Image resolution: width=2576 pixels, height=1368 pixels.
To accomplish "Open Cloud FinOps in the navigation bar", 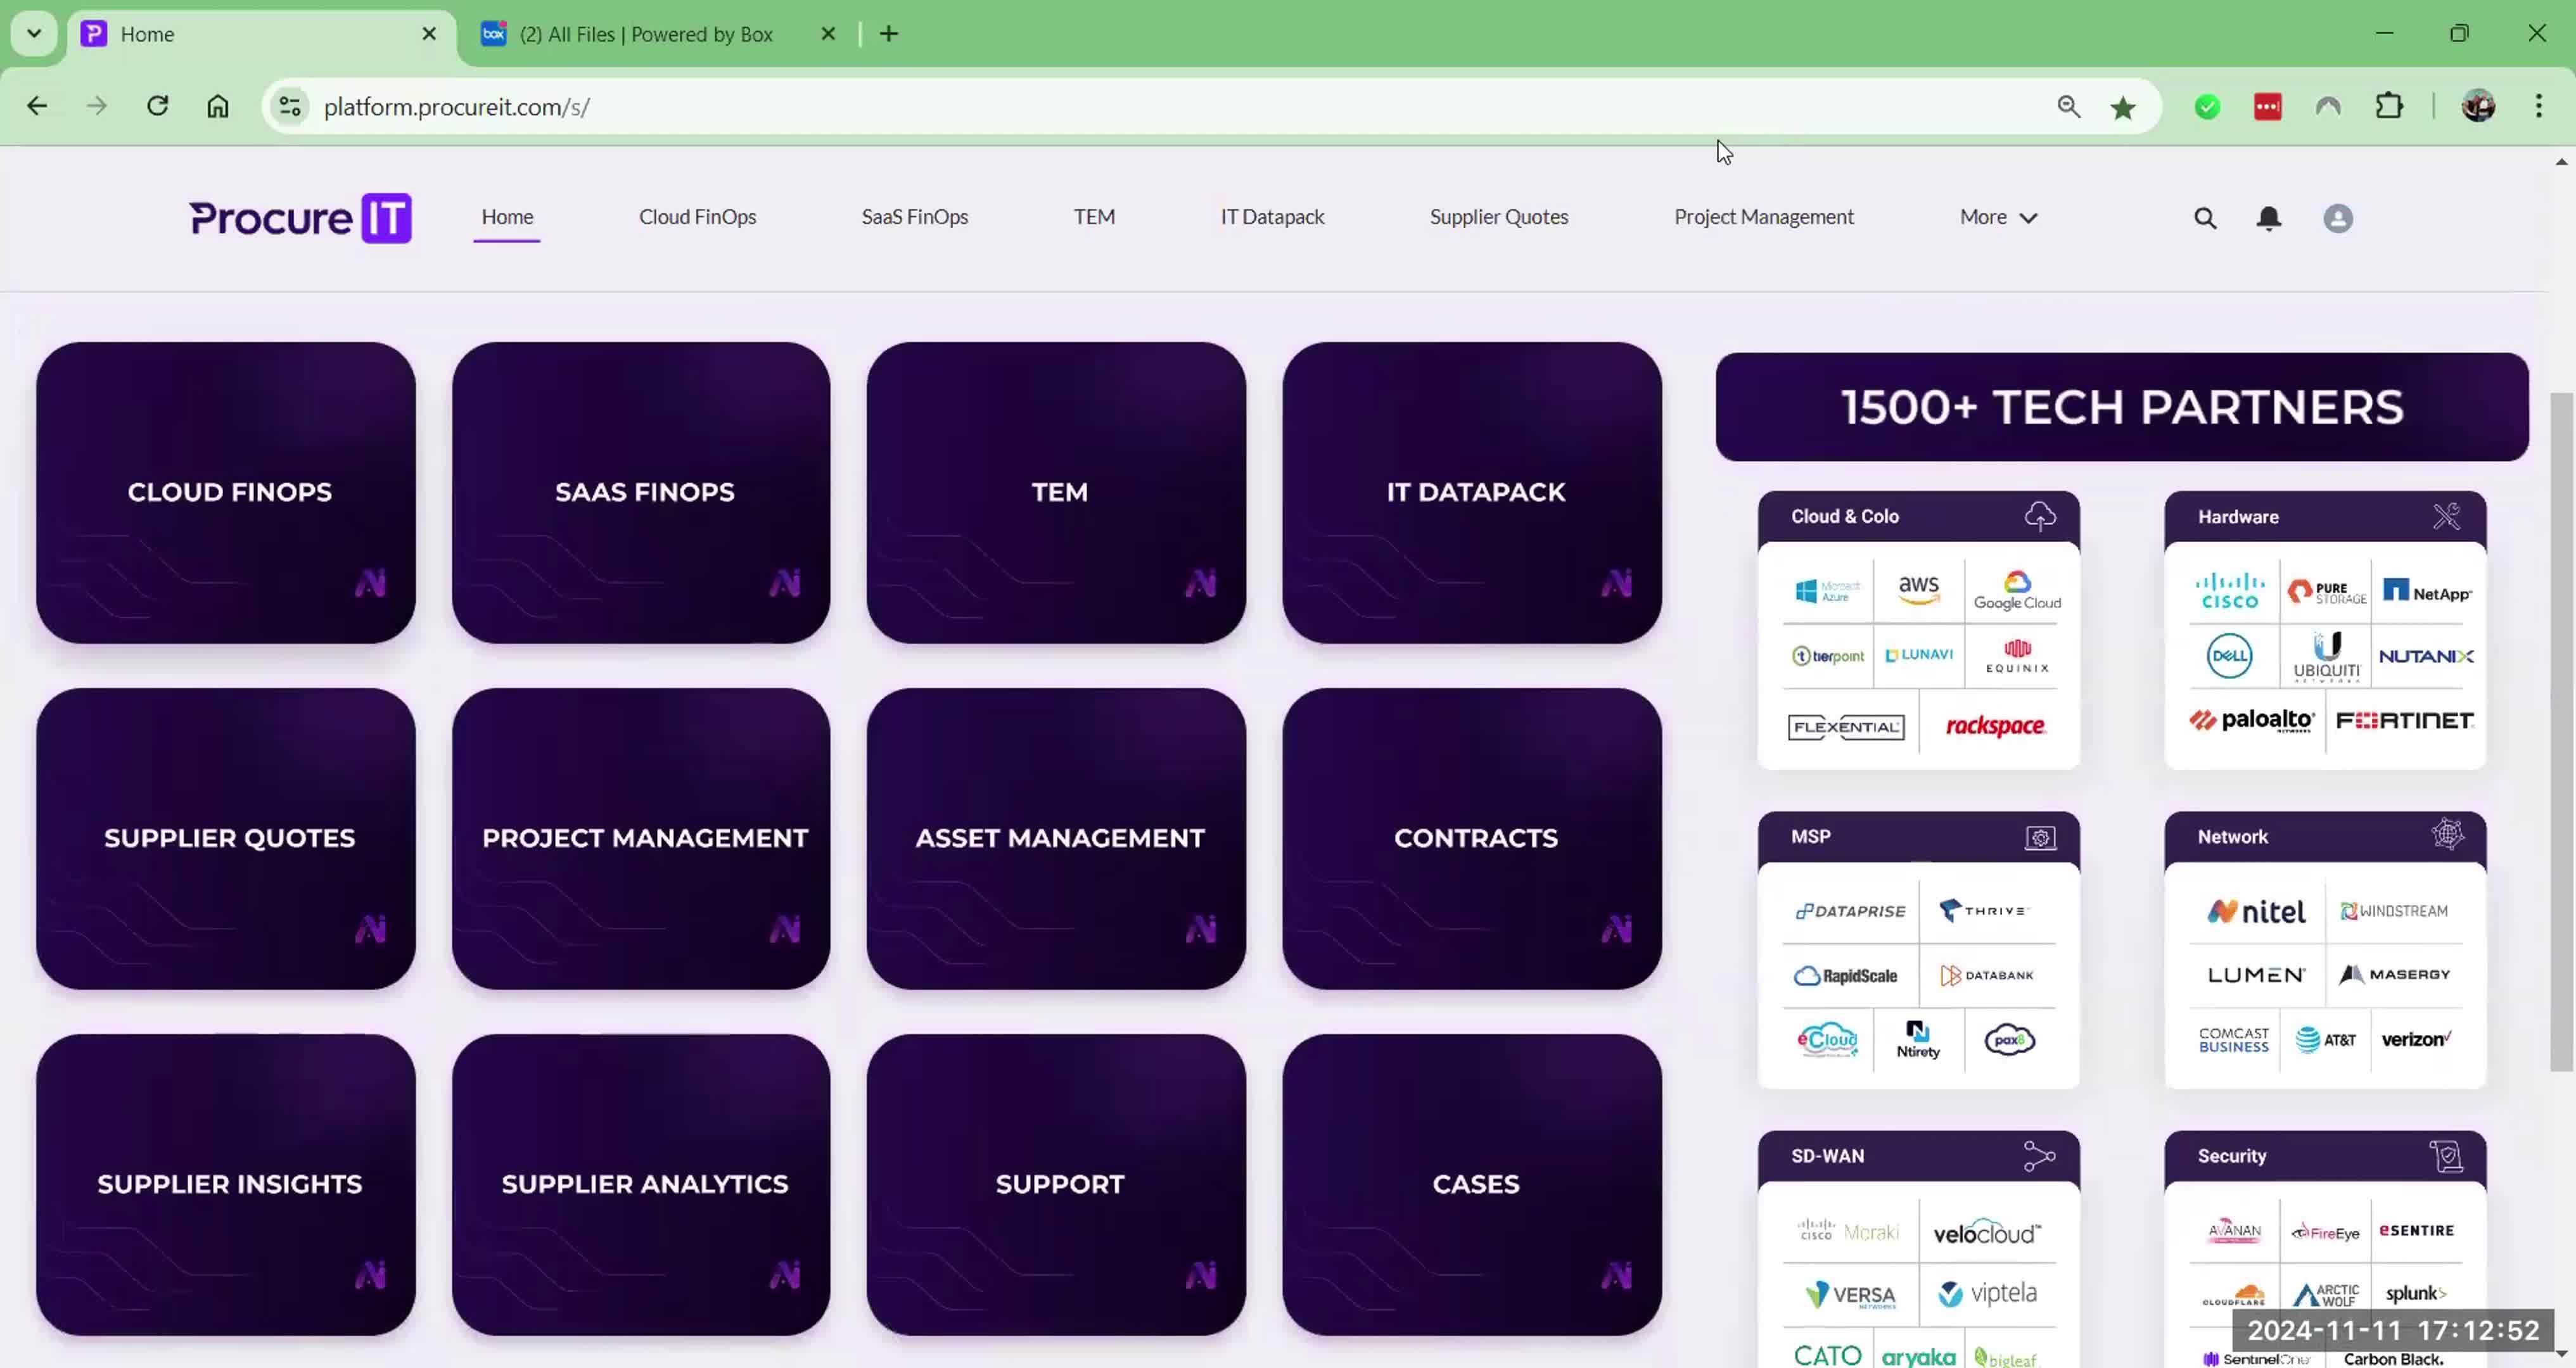I will pyautogui.click(x=697, y=217).
